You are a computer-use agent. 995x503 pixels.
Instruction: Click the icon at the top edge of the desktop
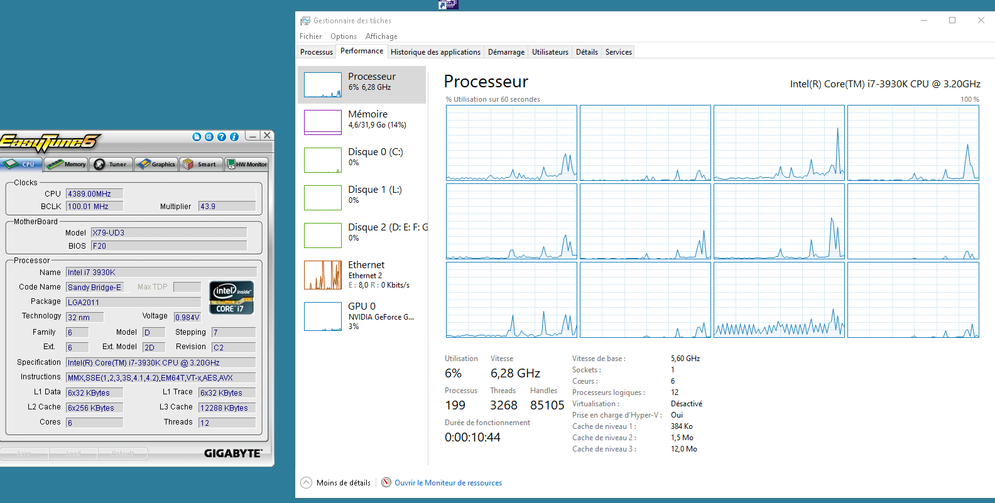[x=449, y=4]
